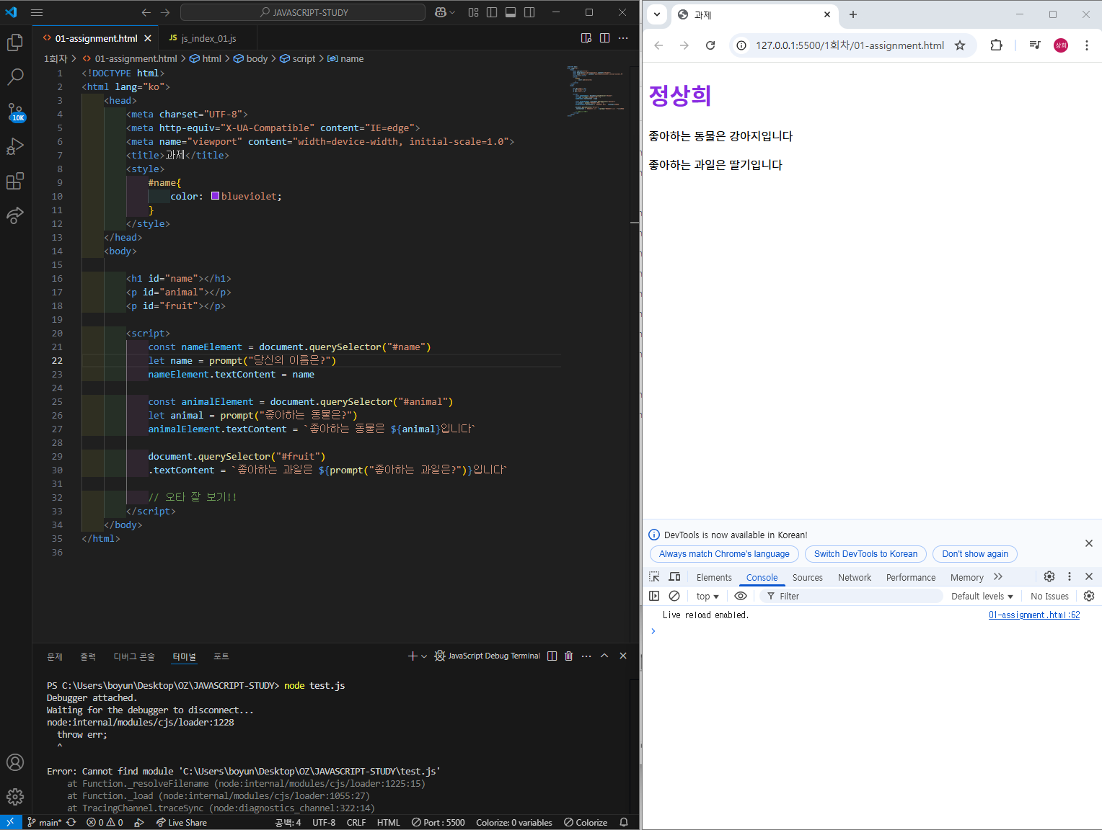Bookmark this page with the star icon
The width and height of the screenshot is (1102, 830).
(x=960, y=45)
